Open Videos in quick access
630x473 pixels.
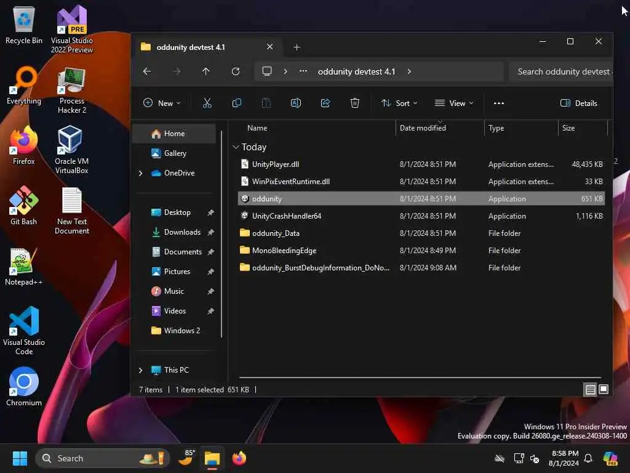(175, 311)
